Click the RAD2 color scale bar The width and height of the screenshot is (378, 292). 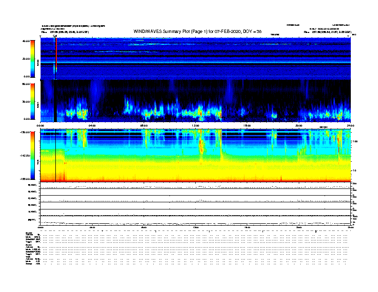pos(32,59)
